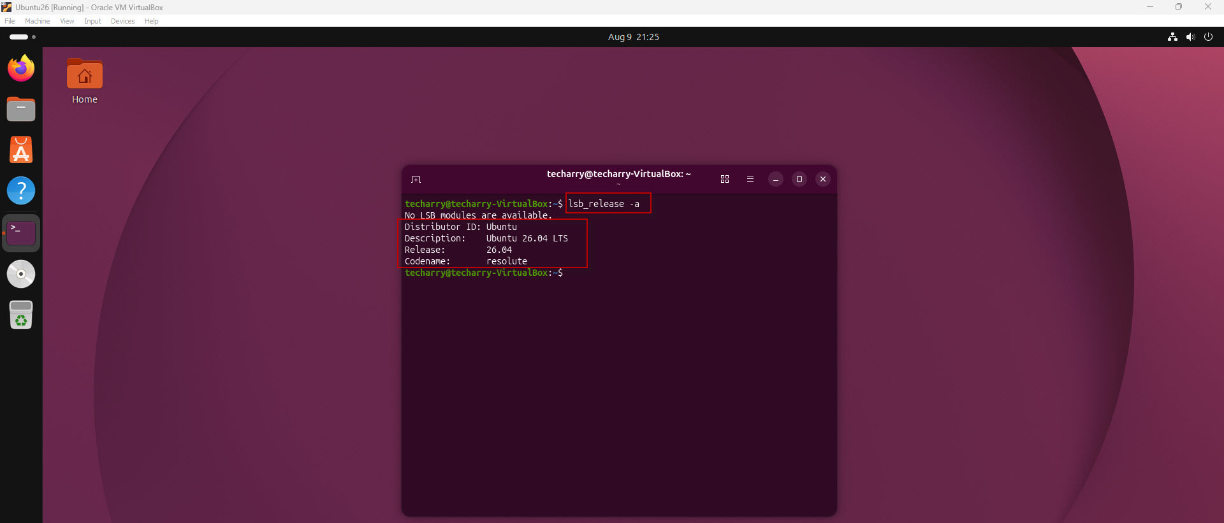
Task: Open the Help icon in the dock
Action: 21,190
